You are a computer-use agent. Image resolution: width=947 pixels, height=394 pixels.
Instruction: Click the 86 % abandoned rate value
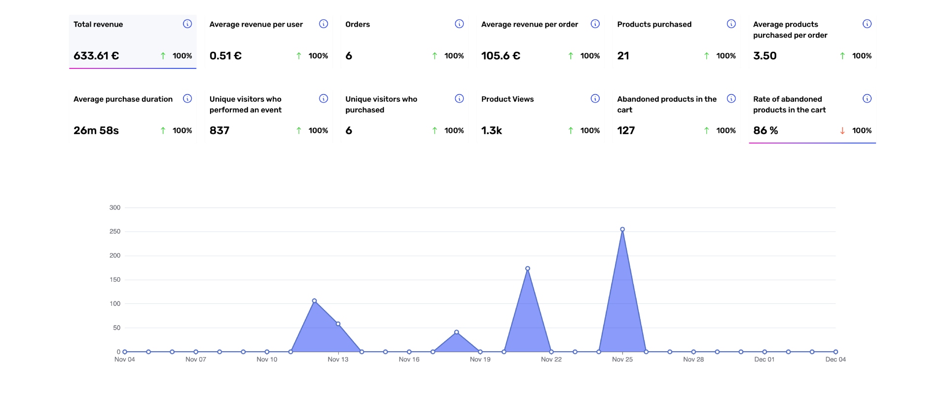(765, 131)
